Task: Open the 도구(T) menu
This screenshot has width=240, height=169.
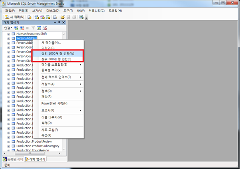Action: 68,11
